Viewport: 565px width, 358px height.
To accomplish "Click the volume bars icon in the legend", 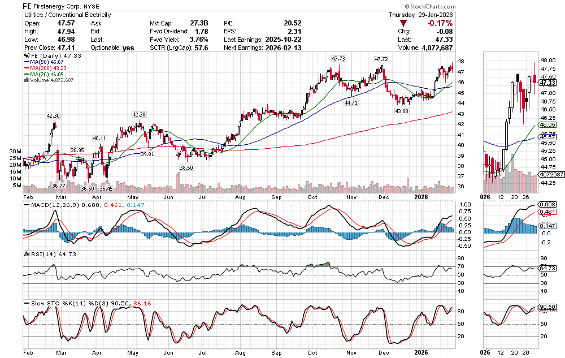I will click(x=26, y=80).
